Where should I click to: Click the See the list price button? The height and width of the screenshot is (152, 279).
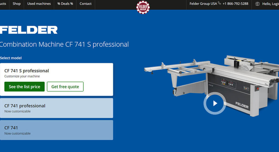[25, 87]
